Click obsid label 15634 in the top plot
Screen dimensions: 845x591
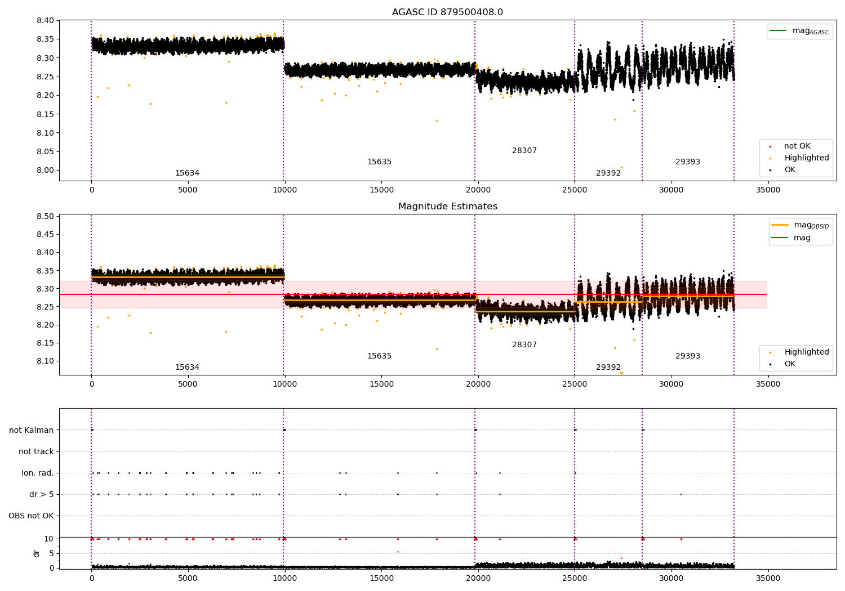pyautogui.click(x=187, y=173)
